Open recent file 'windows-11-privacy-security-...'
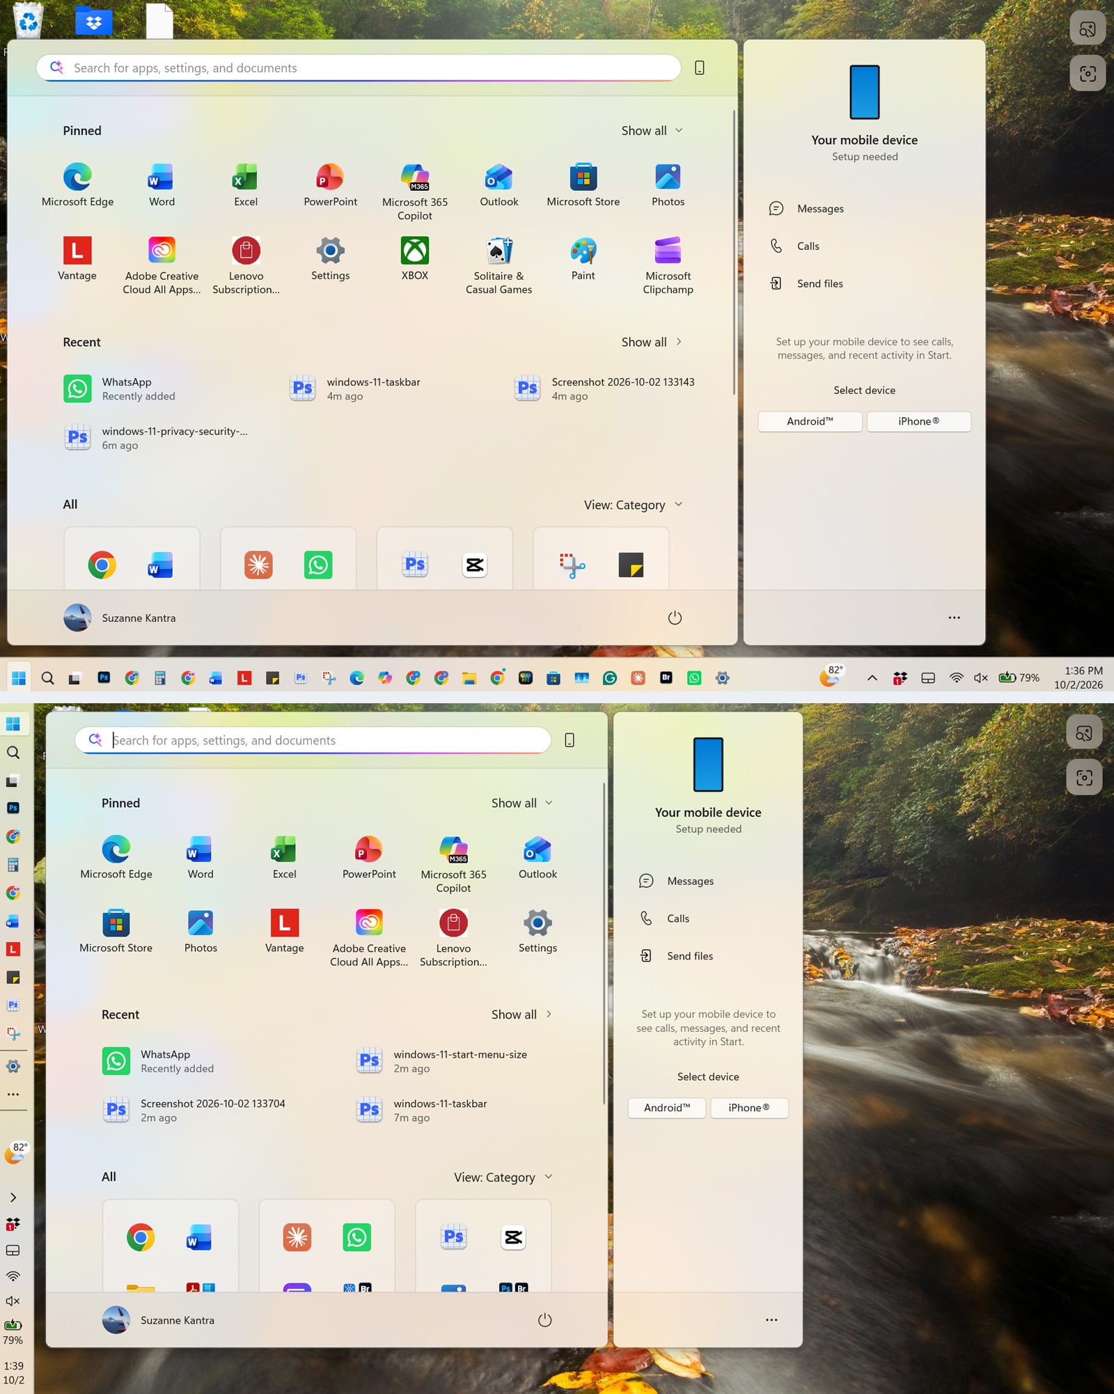This screenshot has width=1114, height=1394. point(156,438)
